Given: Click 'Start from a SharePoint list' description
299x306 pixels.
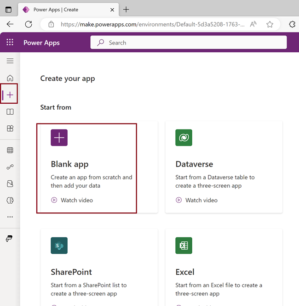Looking at the screenshot, I should click(89, 289).
